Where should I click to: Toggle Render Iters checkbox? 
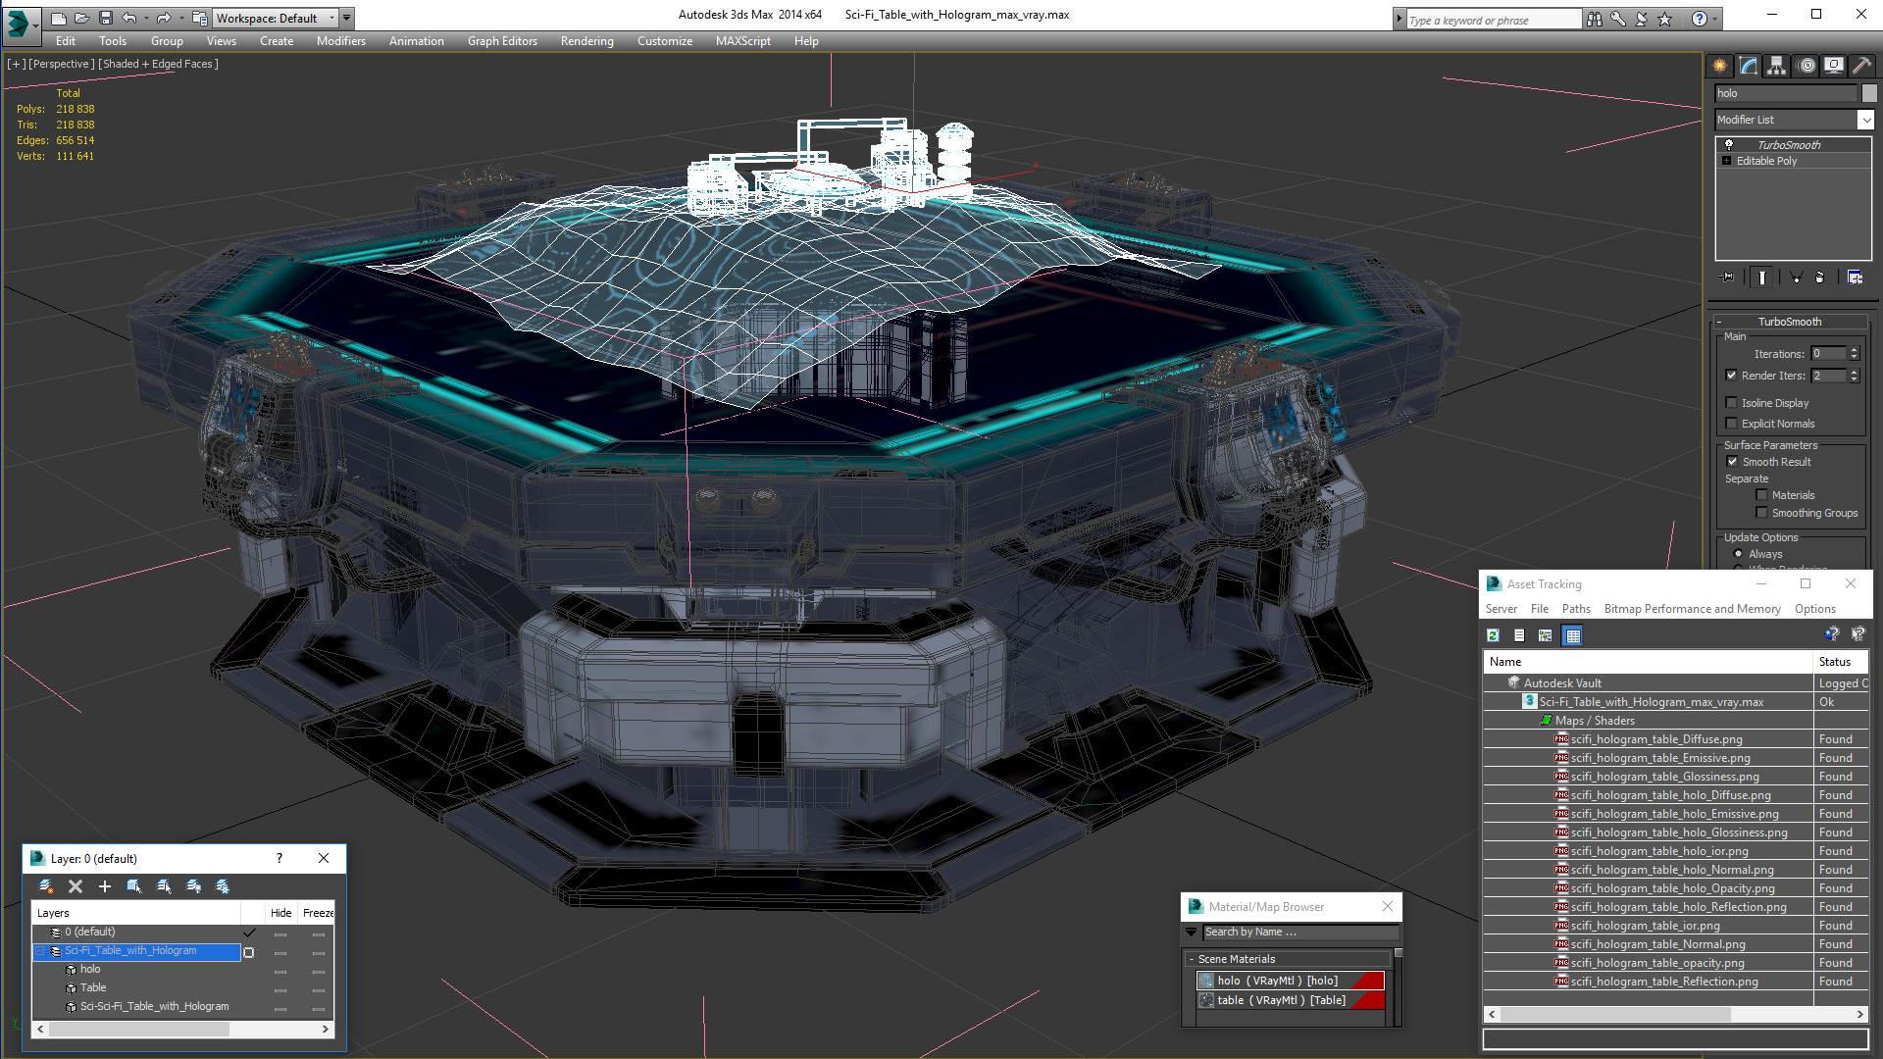coord(1731,376)
